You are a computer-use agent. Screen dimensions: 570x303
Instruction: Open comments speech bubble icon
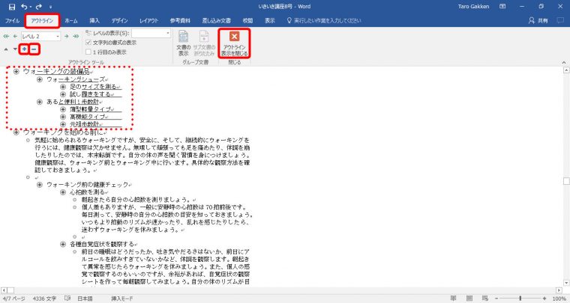(560, 21)
